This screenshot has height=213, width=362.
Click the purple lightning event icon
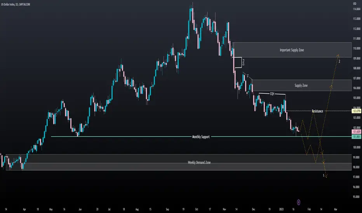(299, 202)
